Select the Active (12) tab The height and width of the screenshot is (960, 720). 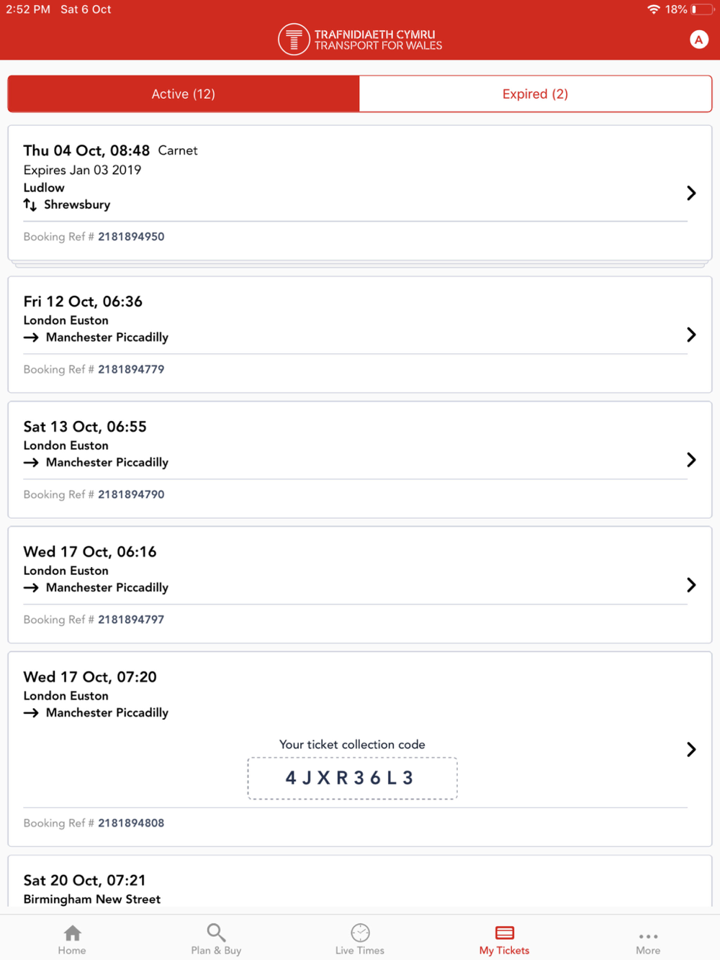click(x=184, y=94)
